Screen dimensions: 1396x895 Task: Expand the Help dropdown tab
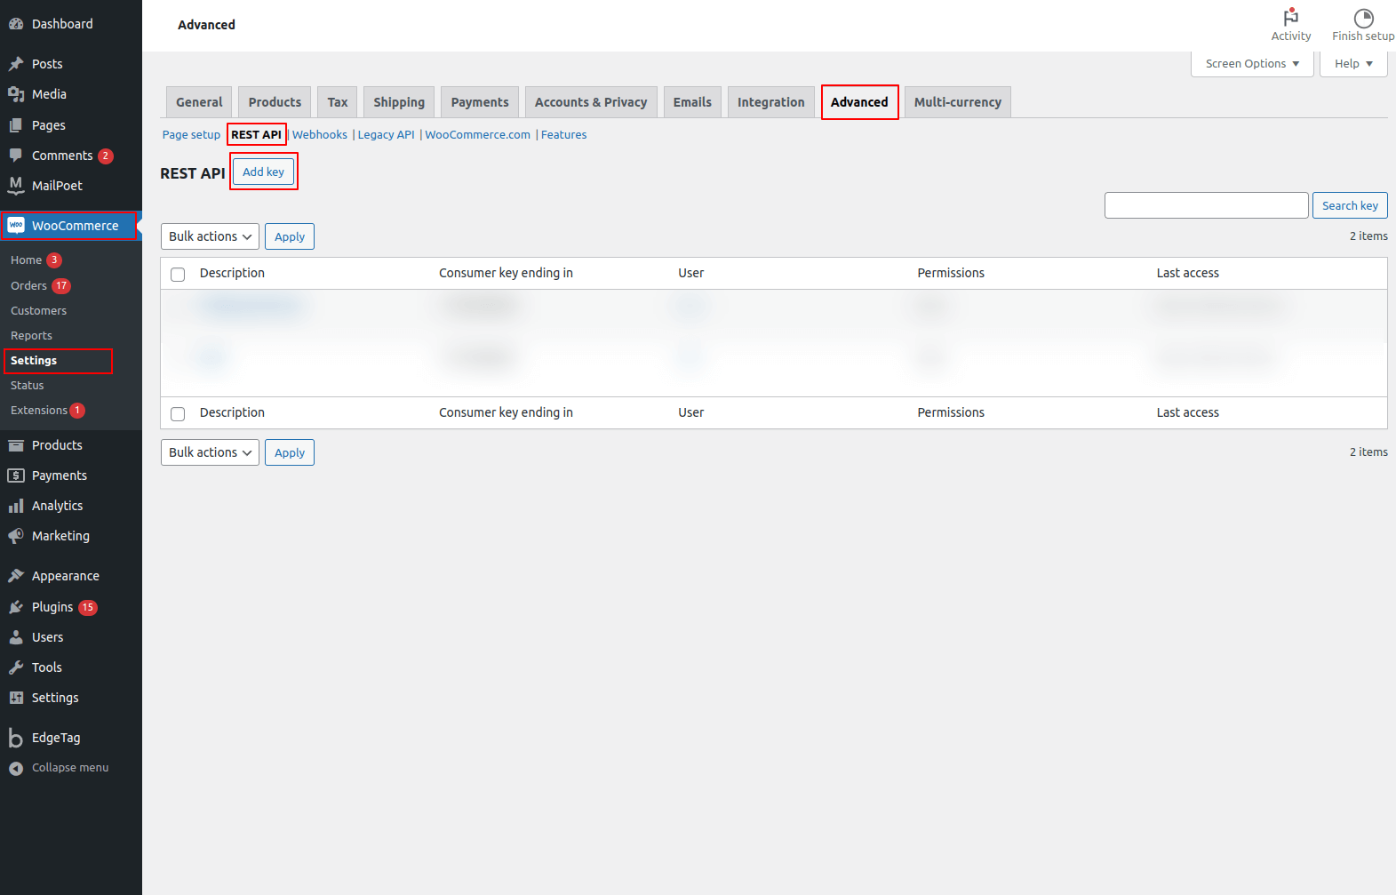[1352, 64]
